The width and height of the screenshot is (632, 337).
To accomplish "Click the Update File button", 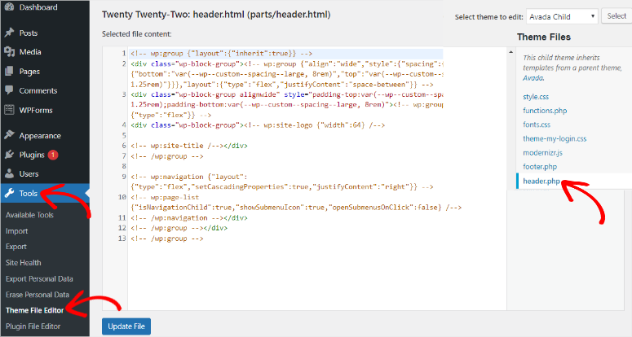I will point(126,326).
